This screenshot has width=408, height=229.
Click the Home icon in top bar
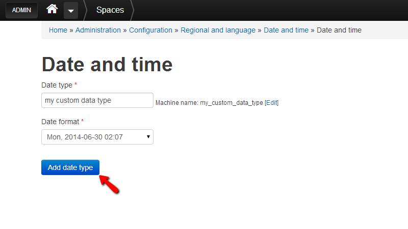pos(52,9)
